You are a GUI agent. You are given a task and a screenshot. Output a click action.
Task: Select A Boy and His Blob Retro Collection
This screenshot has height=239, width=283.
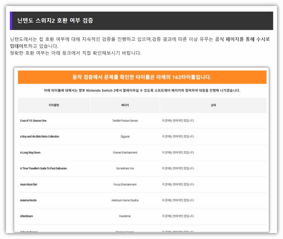pos(40,136)
